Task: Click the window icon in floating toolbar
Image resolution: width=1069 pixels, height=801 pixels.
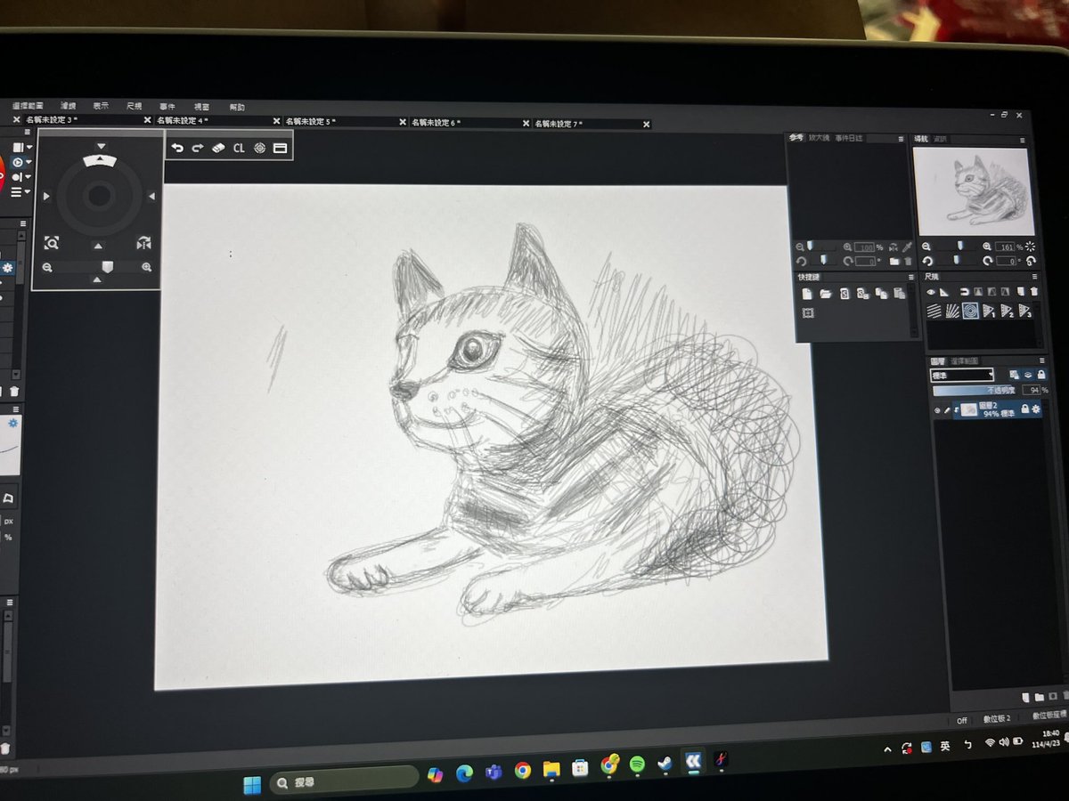Action: click(x=281, y=148)
